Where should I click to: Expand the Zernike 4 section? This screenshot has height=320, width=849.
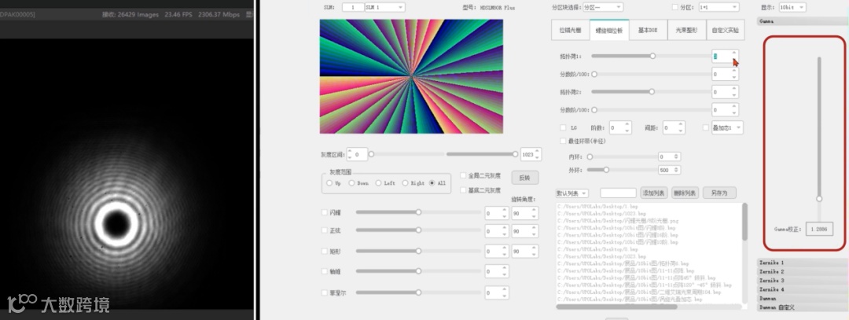click(x=801, y=289)
